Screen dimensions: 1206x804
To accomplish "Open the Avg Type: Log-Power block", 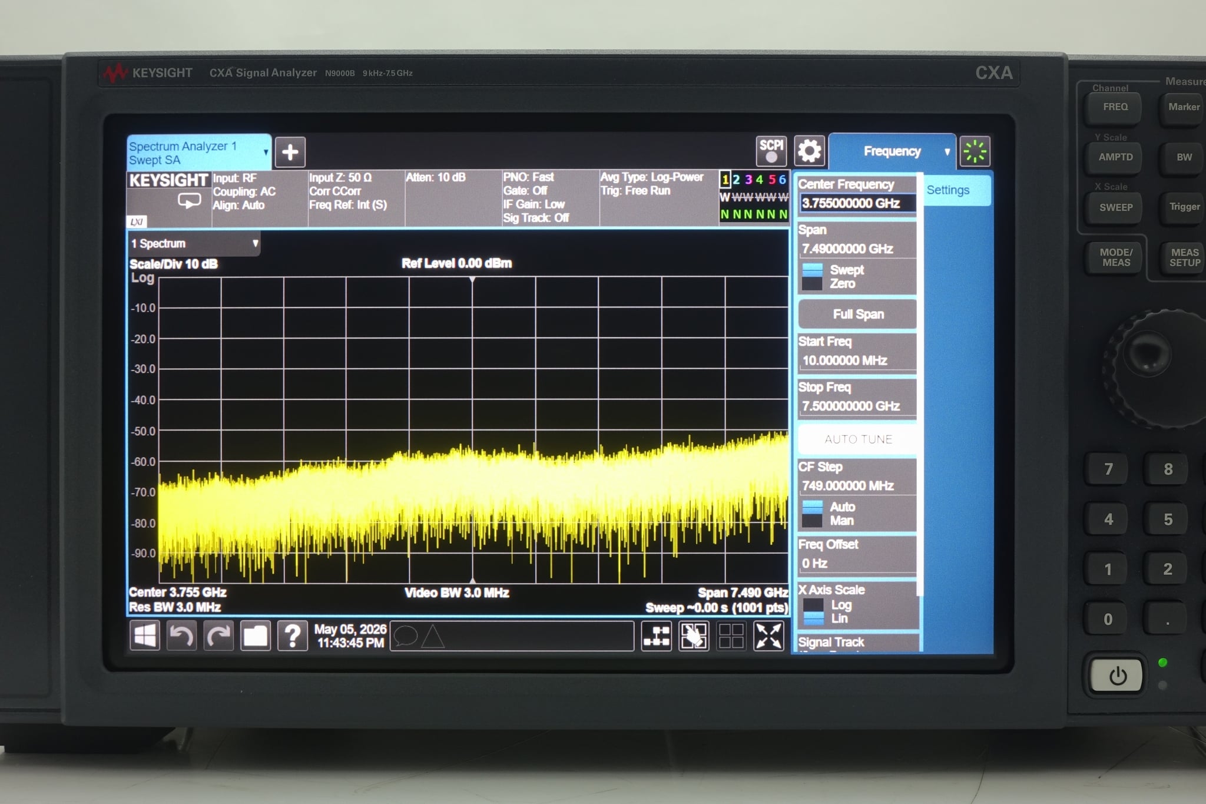I will pos(658,198).
